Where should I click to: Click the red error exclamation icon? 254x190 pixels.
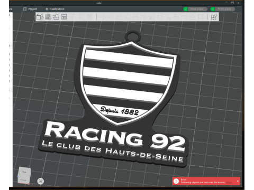click(x=176, y=181)
